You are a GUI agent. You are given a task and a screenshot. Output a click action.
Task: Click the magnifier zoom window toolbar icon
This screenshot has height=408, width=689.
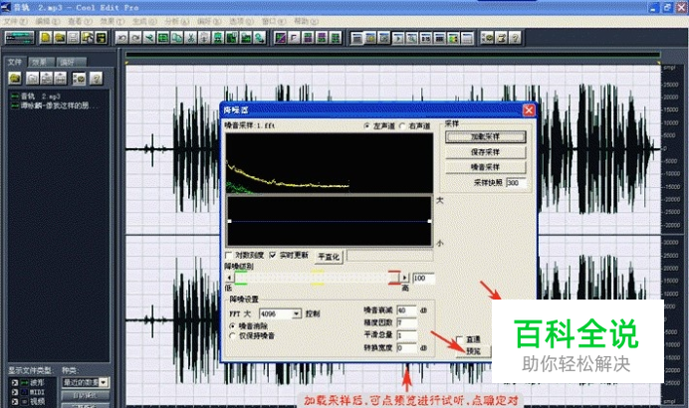pos(412,38)
